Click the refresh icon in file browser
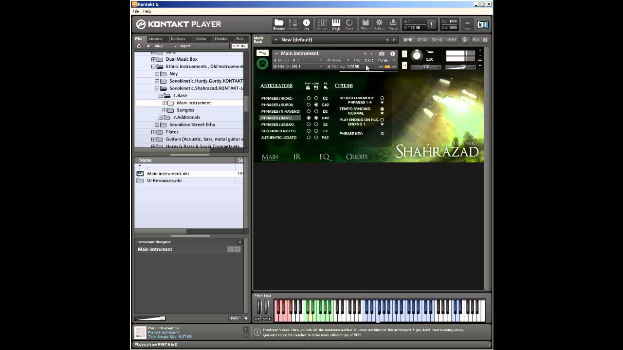This screenshot has width=623, height=350. tap(139, 46)
